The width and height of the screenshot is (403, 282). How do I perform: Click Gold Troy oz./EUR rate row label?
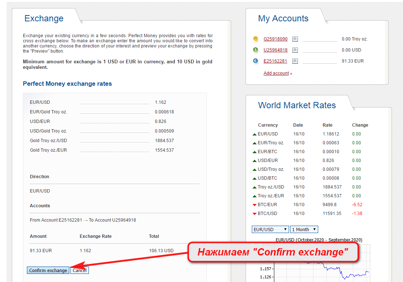pos(48,150)
